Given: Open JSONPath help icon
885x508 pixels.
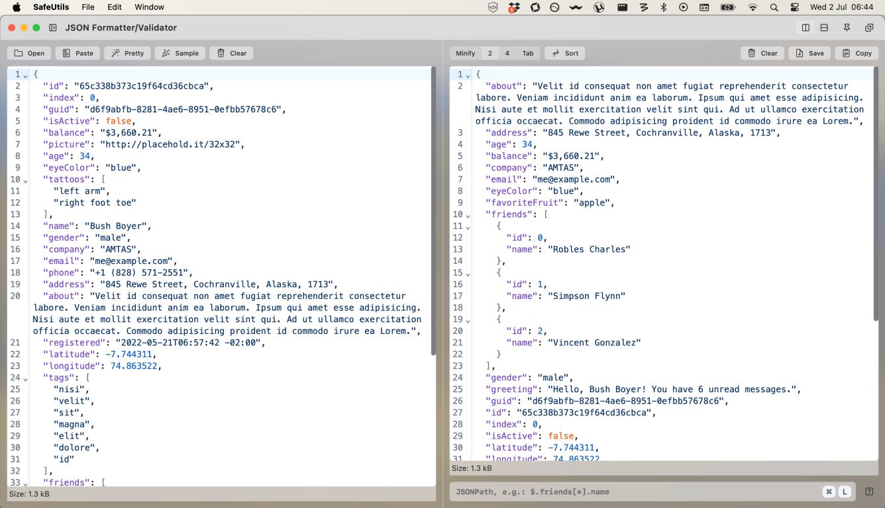Looking at the screenshot, I should (x=869, y=491).
